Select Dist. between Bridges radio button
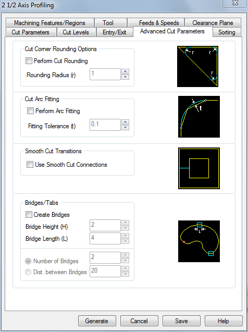Screen dimensions: 248x332 point(28,272)
